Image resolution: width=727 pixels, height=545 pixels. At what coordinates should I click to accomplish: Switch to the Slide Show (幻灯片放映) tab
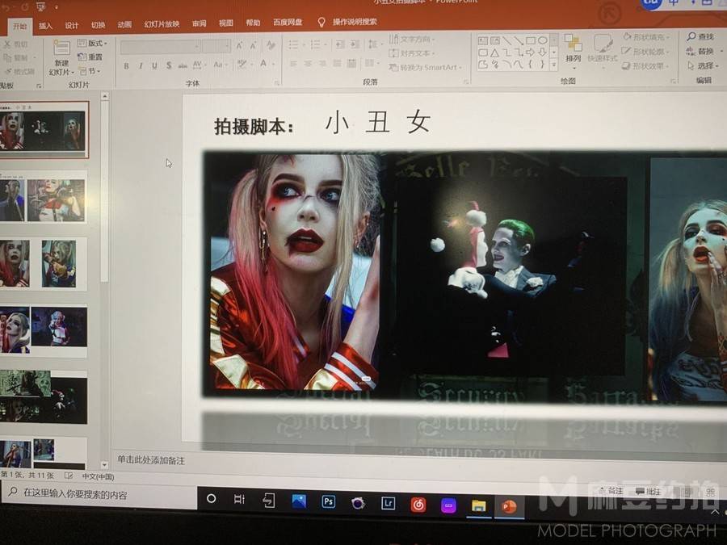[x=162, y=23]
